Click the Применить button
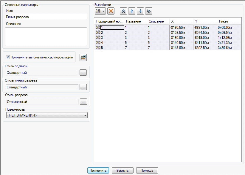Viewport: 245px width, 175px height. click(98, 171)
